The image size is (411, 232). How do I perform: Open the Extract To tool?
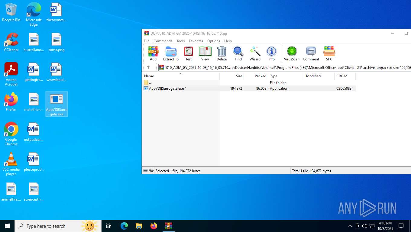(171, 54)
